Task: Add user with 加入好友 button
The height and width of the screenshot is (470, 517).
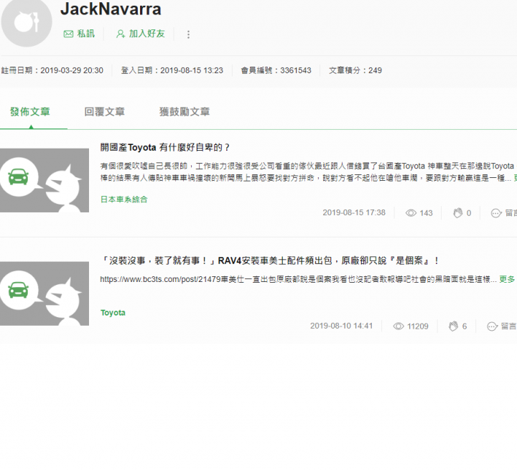Action: click(x=141, y=34)
